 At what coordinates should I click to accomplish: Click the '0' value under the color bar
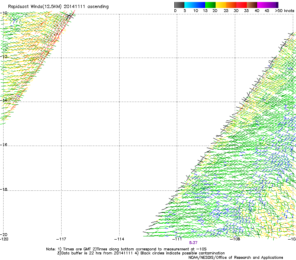coord(175,11)
